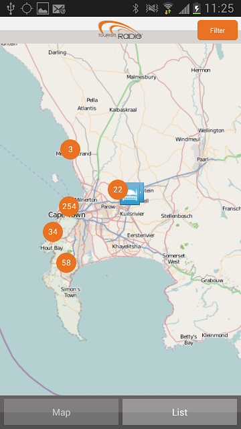Click the Malmesbury town label
This screenshot has height=429, width=241.
(141, 77)
